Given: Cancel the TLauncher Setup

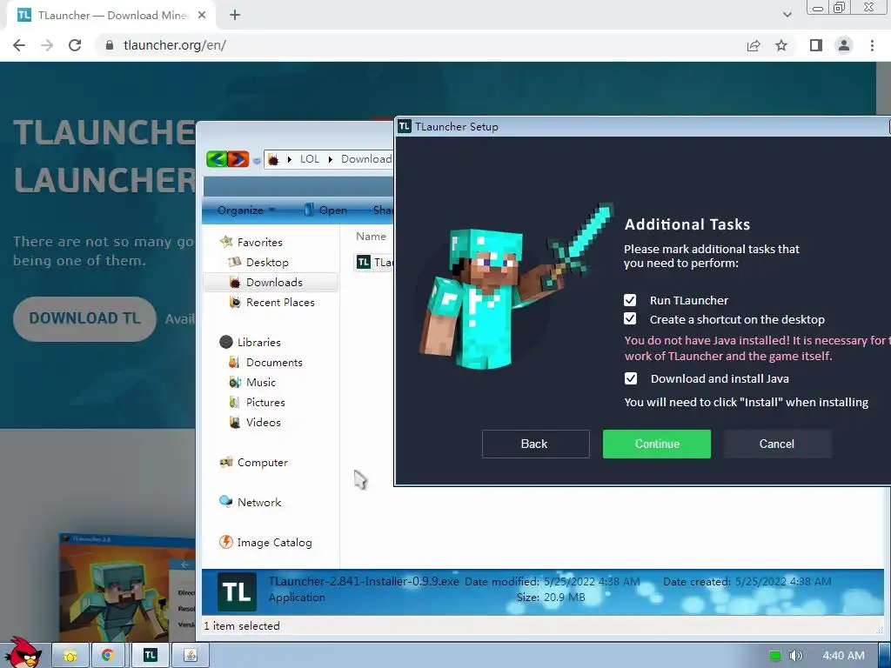Looking at the screenshot, I should click(777, 444).
